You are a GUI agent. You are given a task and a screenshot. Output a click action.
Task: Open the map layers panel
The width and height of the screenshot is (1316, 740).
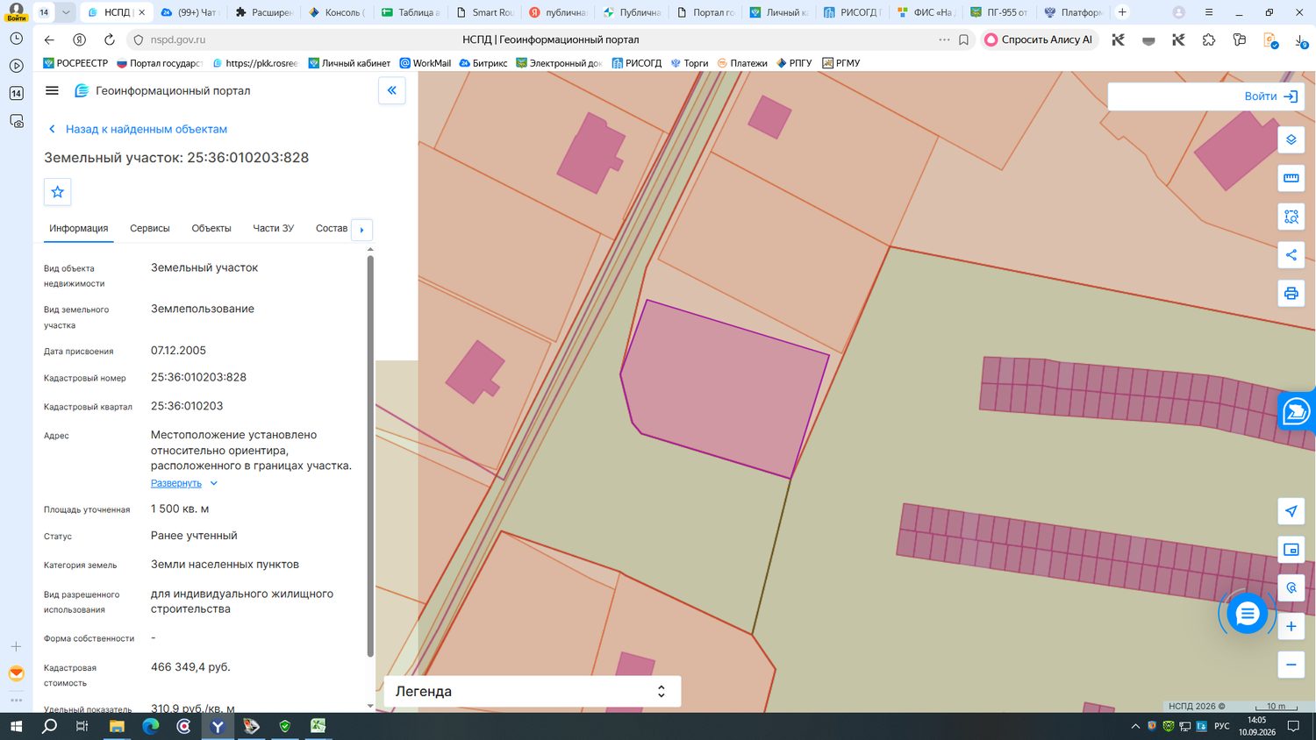click(1291, 139)
